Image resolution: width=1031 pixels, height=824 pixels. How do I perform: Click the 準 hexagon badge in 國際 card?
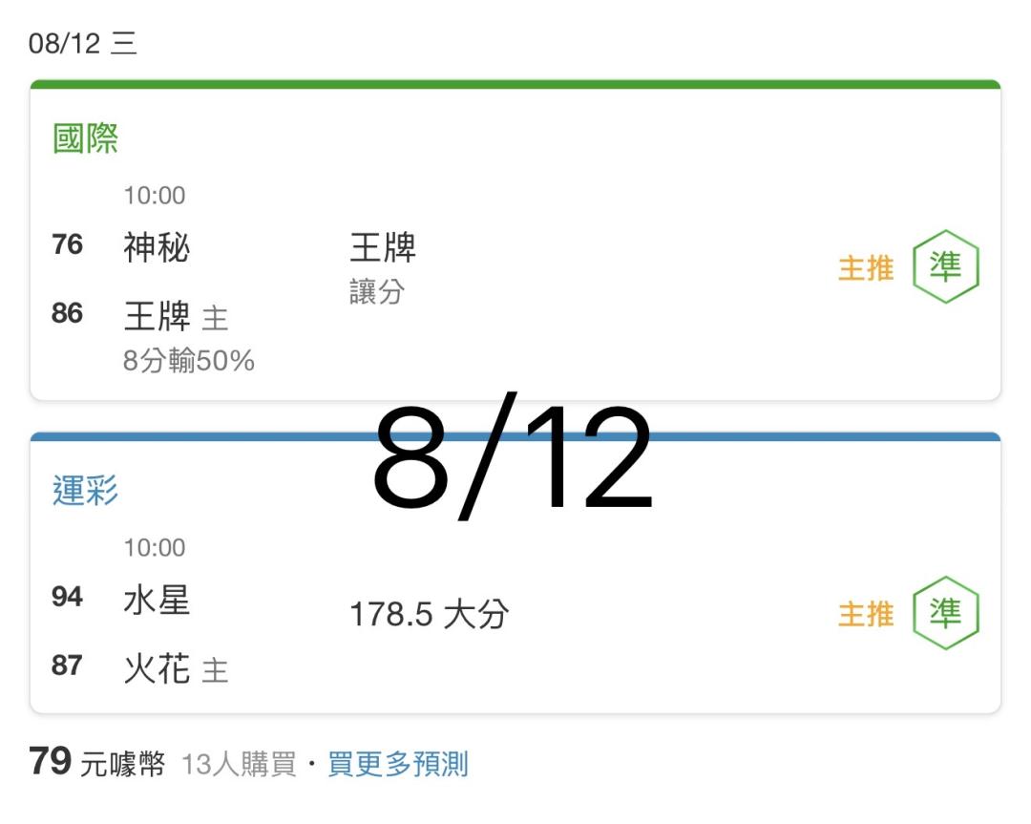945,266
